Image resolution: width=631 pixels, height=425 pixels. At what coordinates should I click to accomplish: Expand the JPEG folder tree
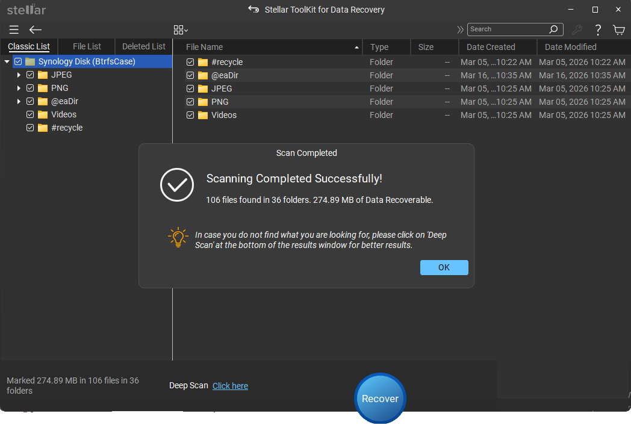coord(18,75)
